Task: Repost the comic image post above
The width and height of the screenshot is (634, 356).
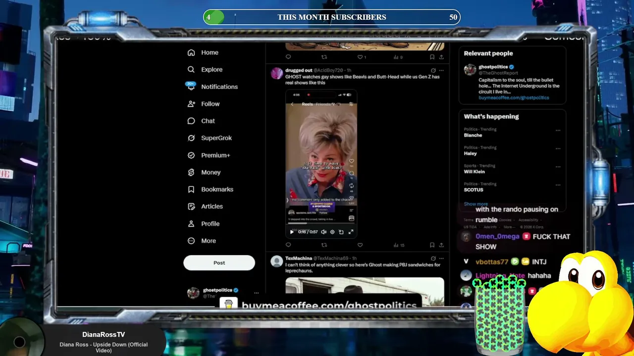Action: [x=324, y=57]
